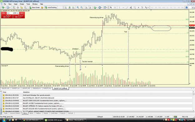Open the Profiles toolbar icon
Screen dimensions: 195x122
pos(8,7)
